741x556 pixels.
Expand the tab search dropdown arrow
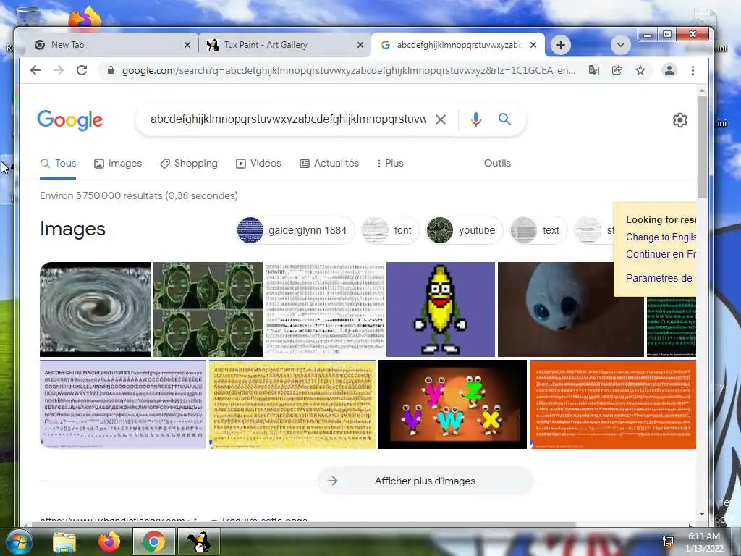tap(620, 45)
